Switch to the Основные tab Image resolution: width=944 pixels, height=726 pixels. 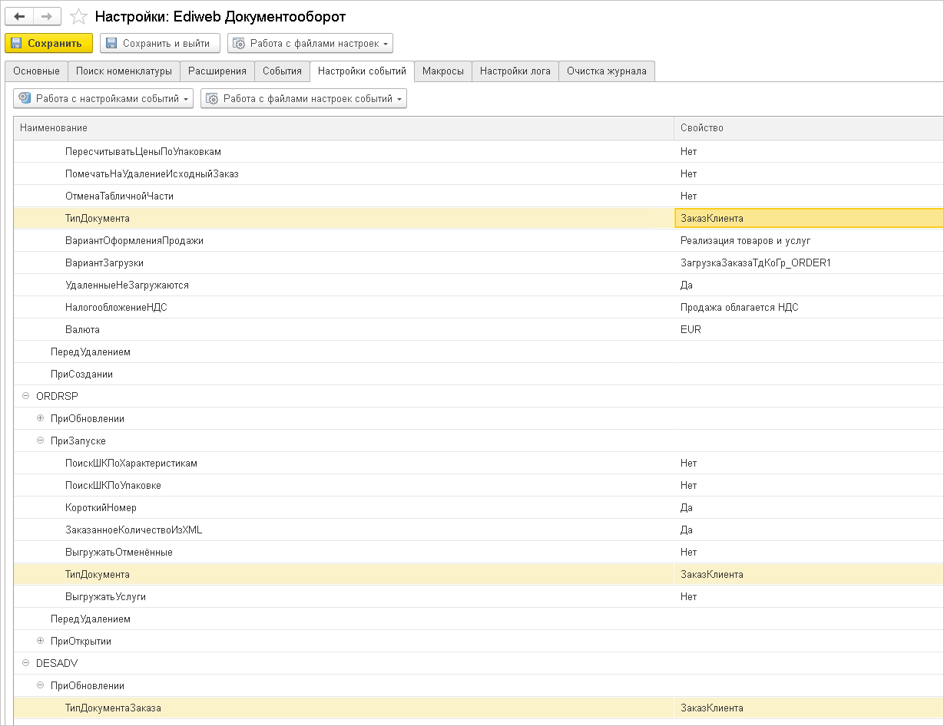pyautogui.click(x=36, y=71)
